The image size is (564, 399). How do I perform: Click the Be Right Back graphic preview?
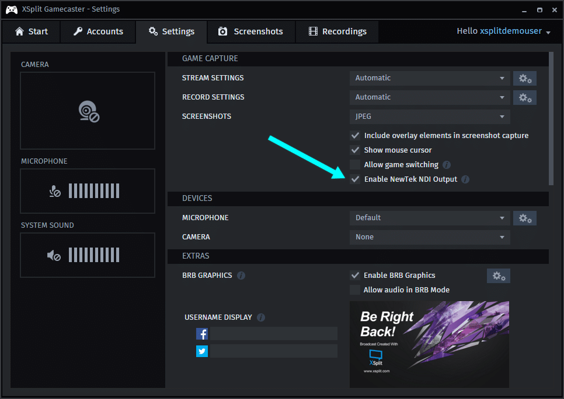tap(429, 344)
